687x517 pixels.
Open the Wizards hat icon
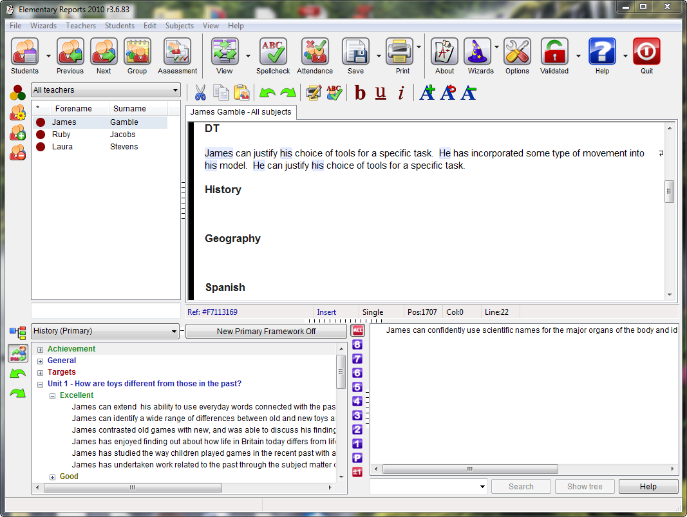point(478,52)
